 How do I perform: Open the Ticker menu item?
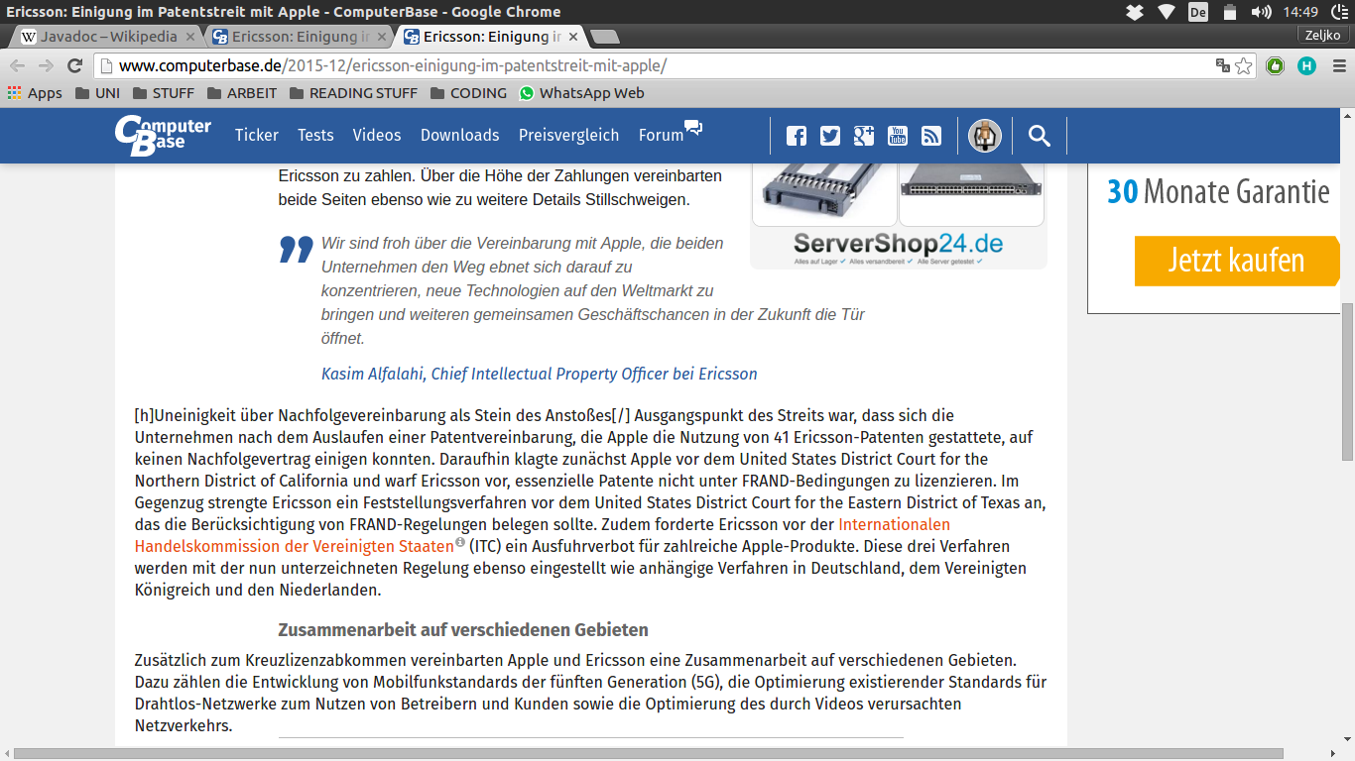257,135
